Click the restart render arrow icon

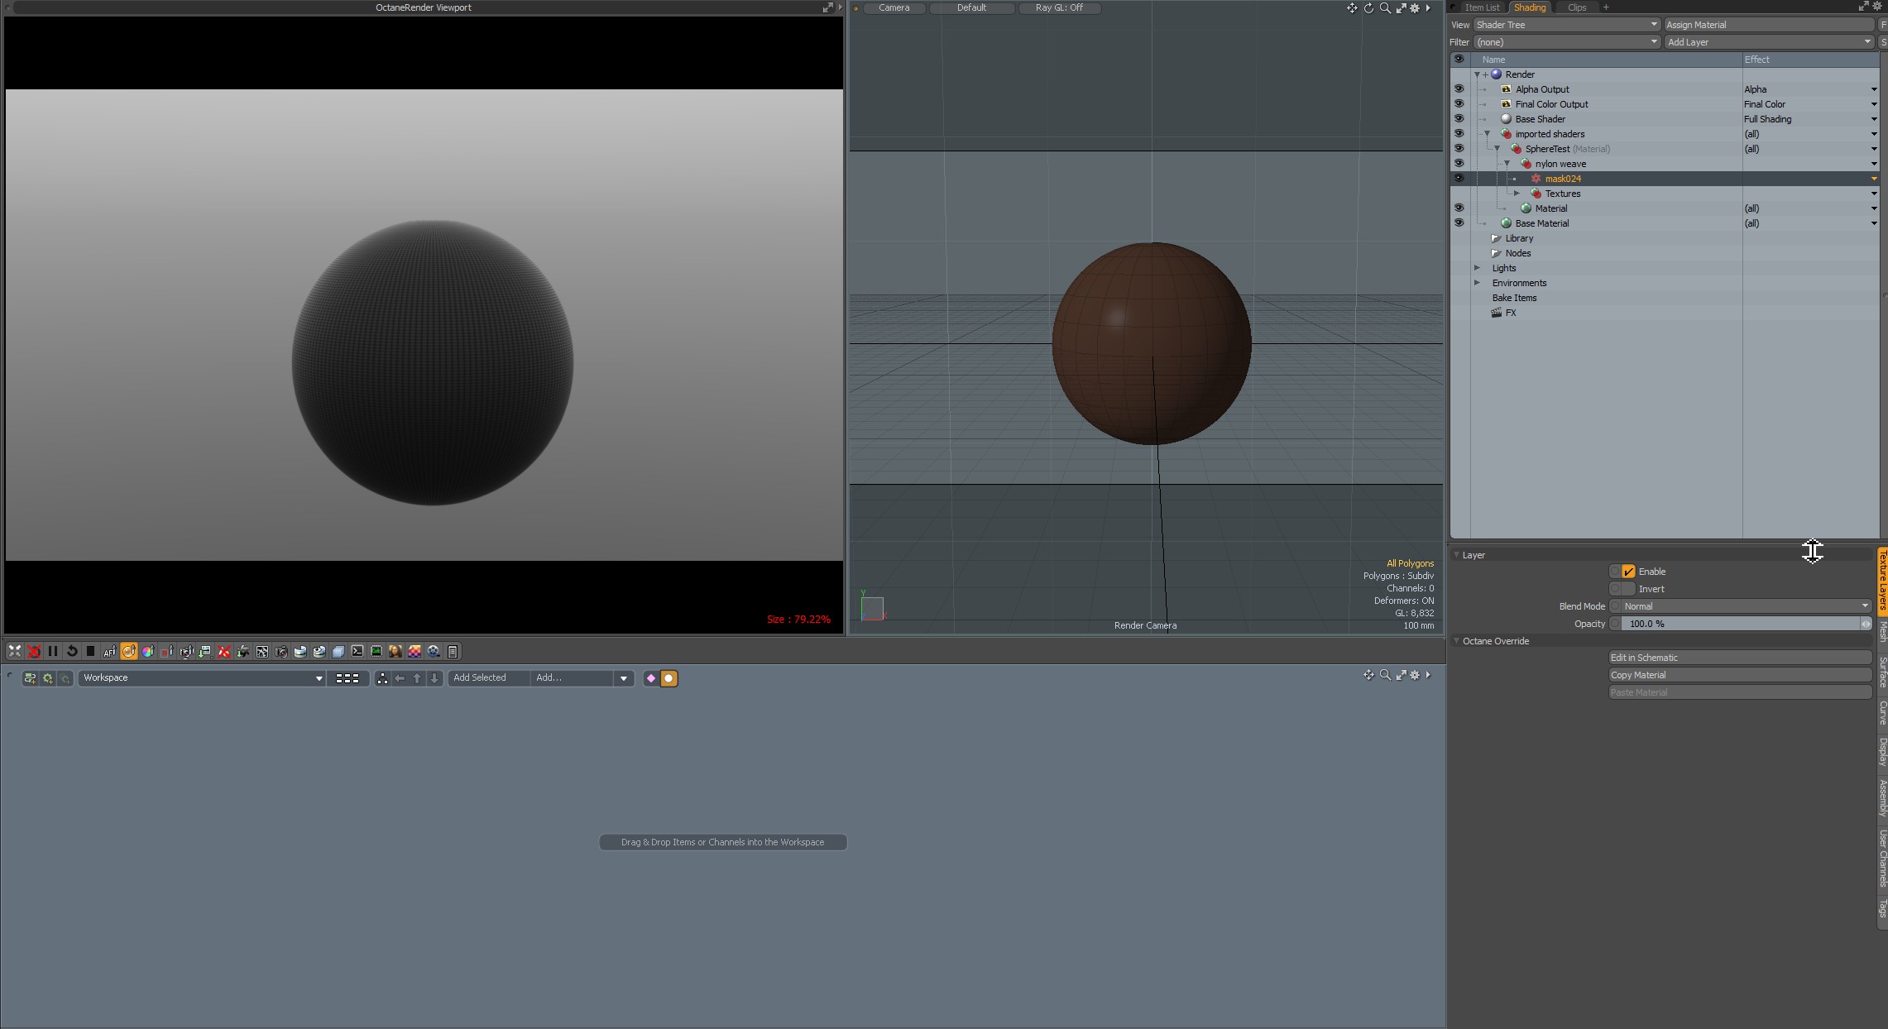72,651
